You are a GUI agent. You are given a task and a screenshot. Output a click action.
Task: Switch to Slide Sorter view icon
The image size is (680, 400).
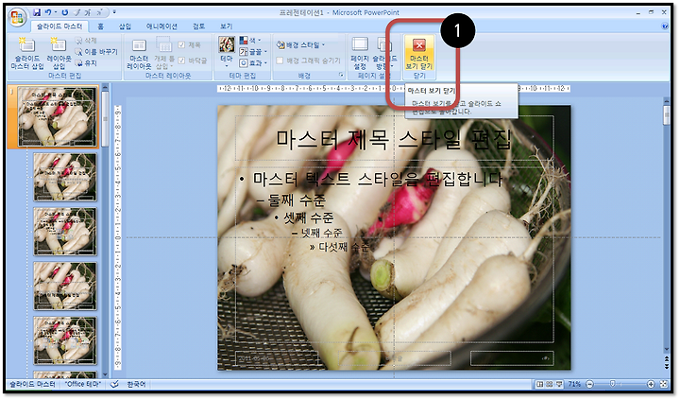tap(550, 384)
